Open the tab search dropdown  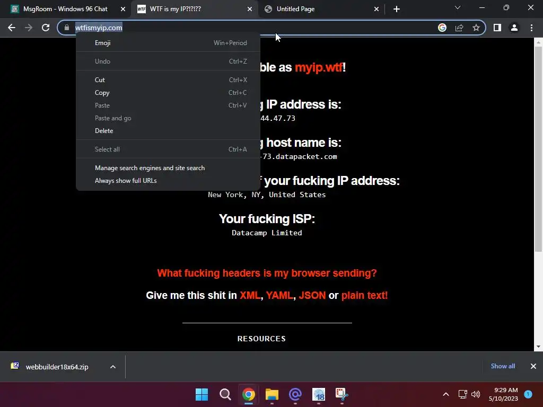[x=458, y=7]
